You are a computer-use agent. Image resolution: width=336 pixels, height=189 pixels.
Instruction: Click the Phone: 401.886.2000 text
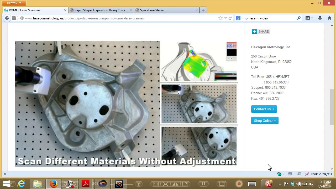[267, 93]
